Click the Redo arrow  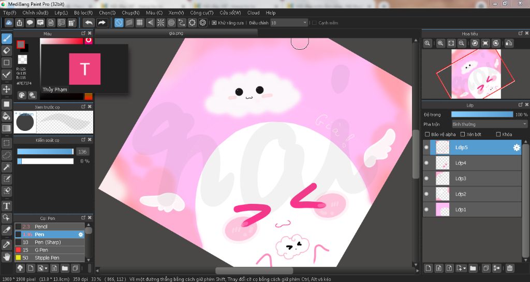102,23
